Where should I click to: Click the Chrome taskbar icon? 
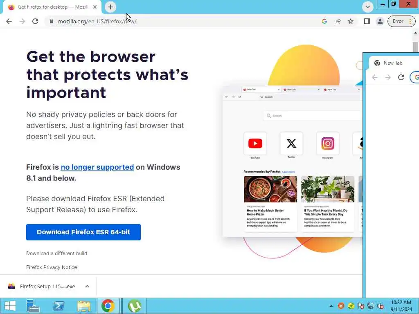click(108, 306)
